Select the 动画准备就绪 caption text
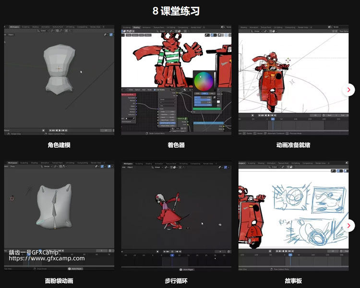 click(293, 145)
